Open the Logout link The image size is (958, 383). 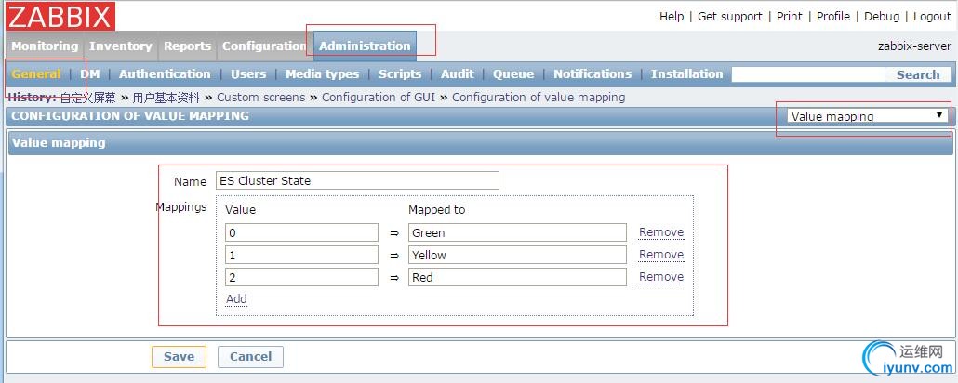click(932, 17)
